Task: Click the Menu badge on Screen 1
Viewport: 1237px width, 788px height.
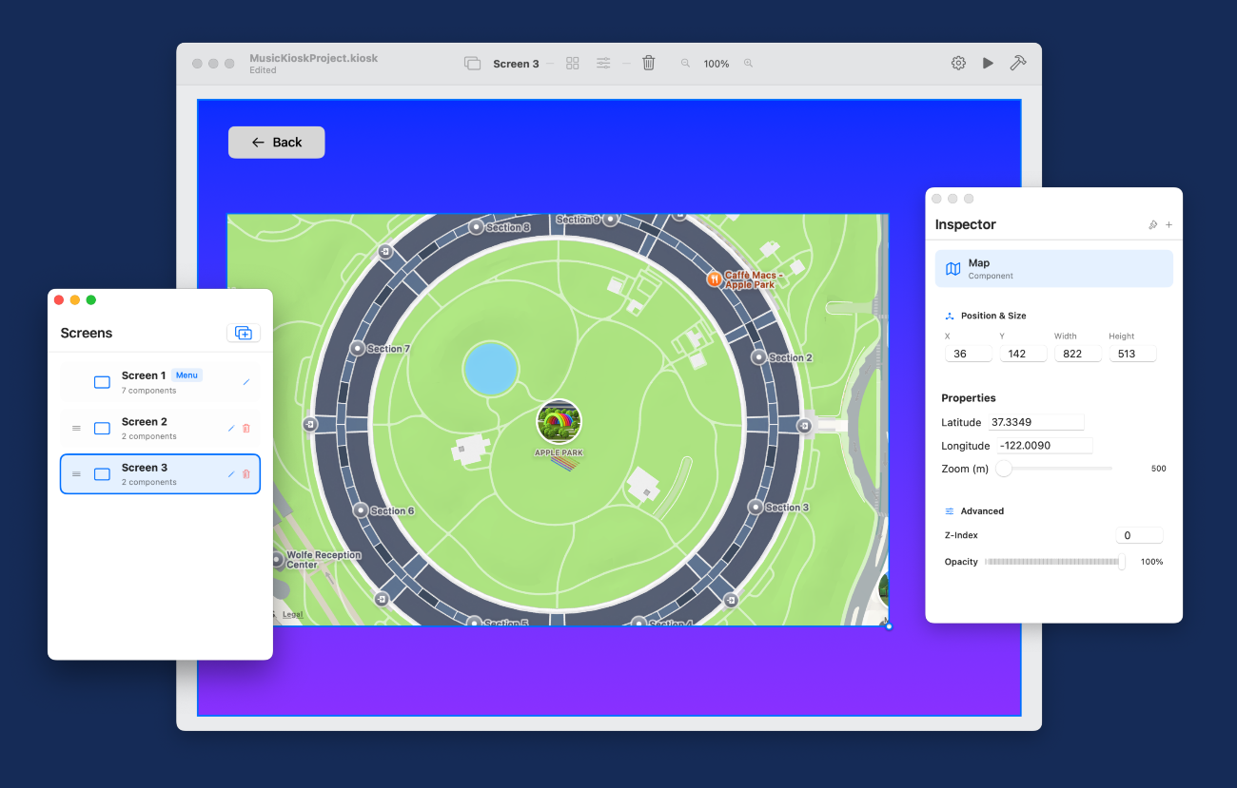Action: click(187, 375)
